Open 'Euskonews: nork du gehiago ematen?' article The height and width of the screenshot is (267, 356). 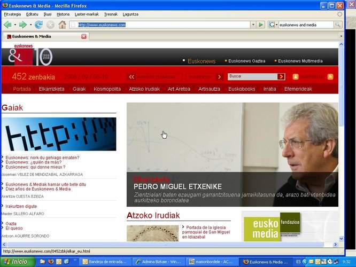42,158
